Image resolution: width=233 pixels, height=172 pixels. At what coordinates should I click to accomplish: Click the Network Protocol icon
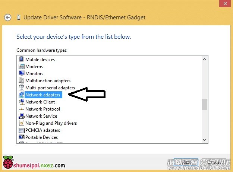(21, 109)
